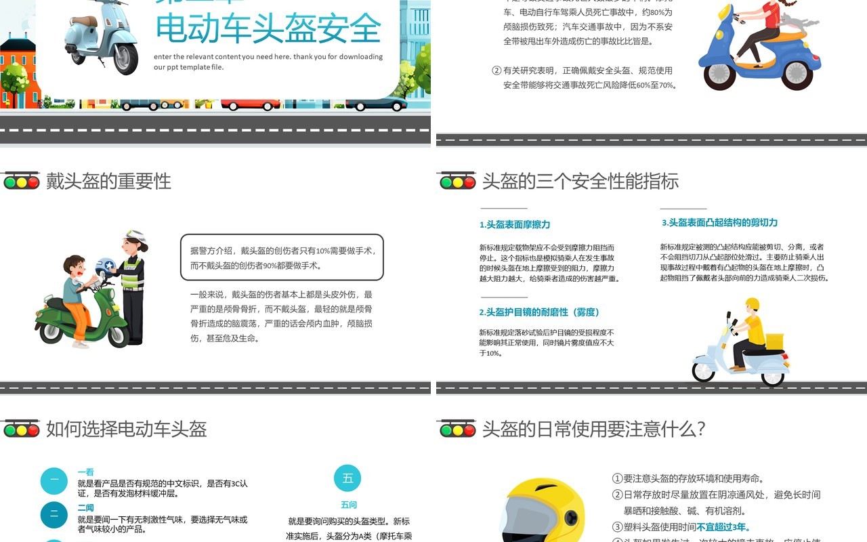Click the traffic light icon beside 戴头盔的重要性
This screenshot has width=867, height=542.
pyautogui.click(x=21, y=181)
